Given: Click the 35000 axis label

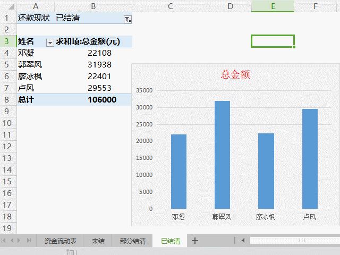Looking at the screenshot, I should (x=144, y=90).
